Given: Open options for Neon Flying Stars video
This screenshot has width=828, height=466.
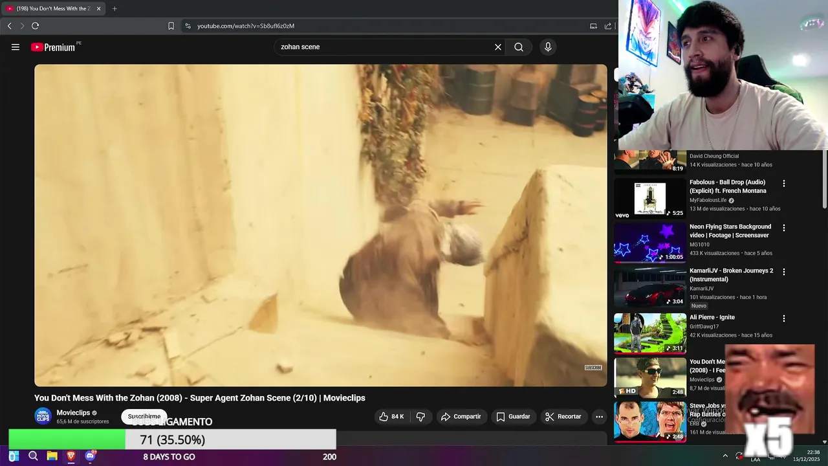Looking at the screenshot, I should (x=784, y=228).
